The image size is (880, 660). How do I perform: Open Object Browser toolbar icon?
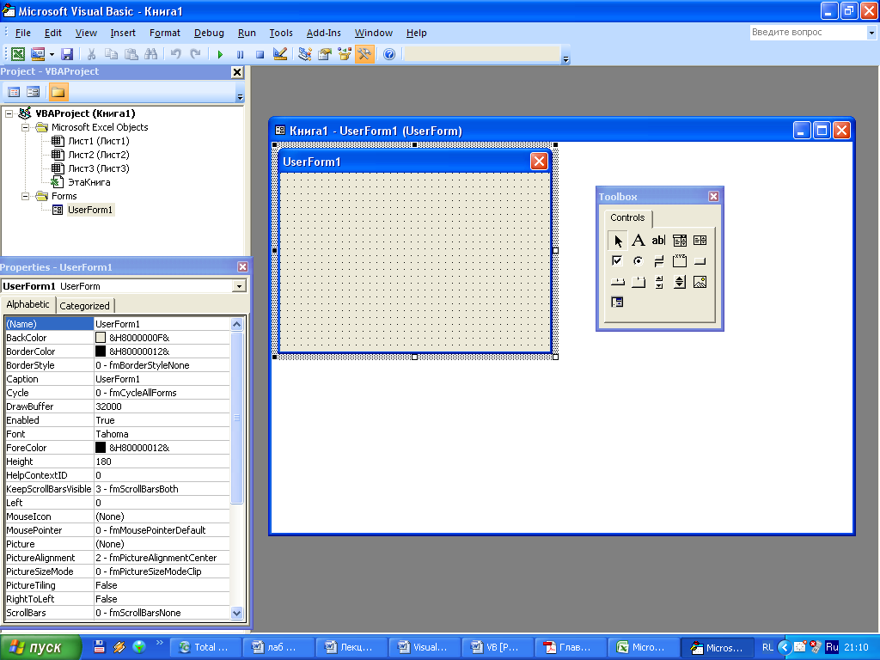[345, 54]
